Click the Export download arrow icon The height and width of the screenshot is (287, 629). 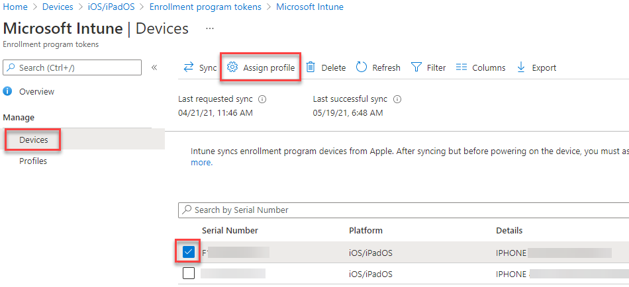pyautogui.click(x=521, y=67)
